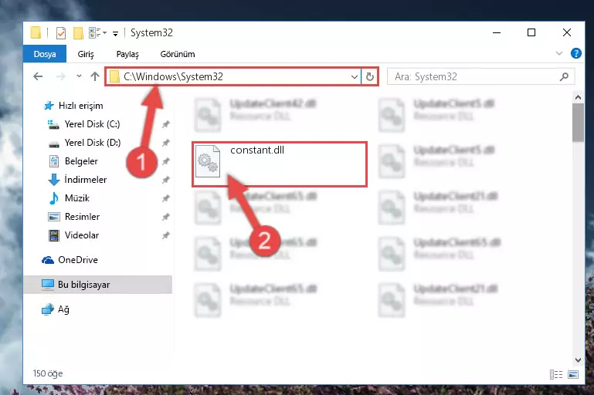
Task: Click the pin icon next to Belgeler
Action: (165, 161)
